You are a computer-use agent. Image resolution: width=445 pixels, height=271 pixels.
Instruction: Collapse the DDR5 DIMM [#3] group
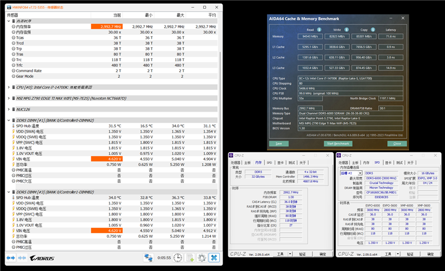9,192
